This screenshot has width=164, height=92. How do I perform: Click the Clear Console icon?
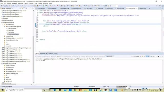[141, 56]
